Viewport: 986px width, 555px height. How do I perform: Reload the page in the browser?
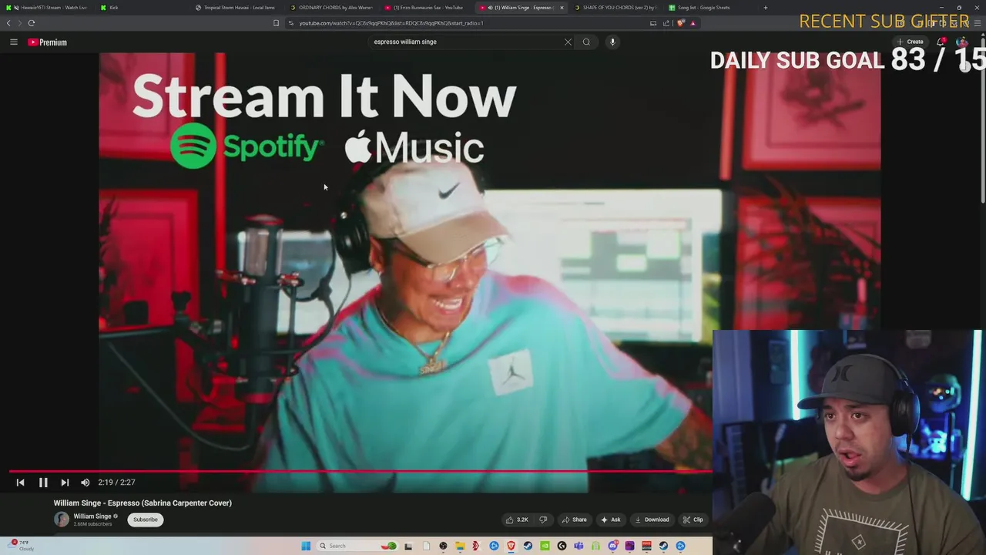point(32,23)
